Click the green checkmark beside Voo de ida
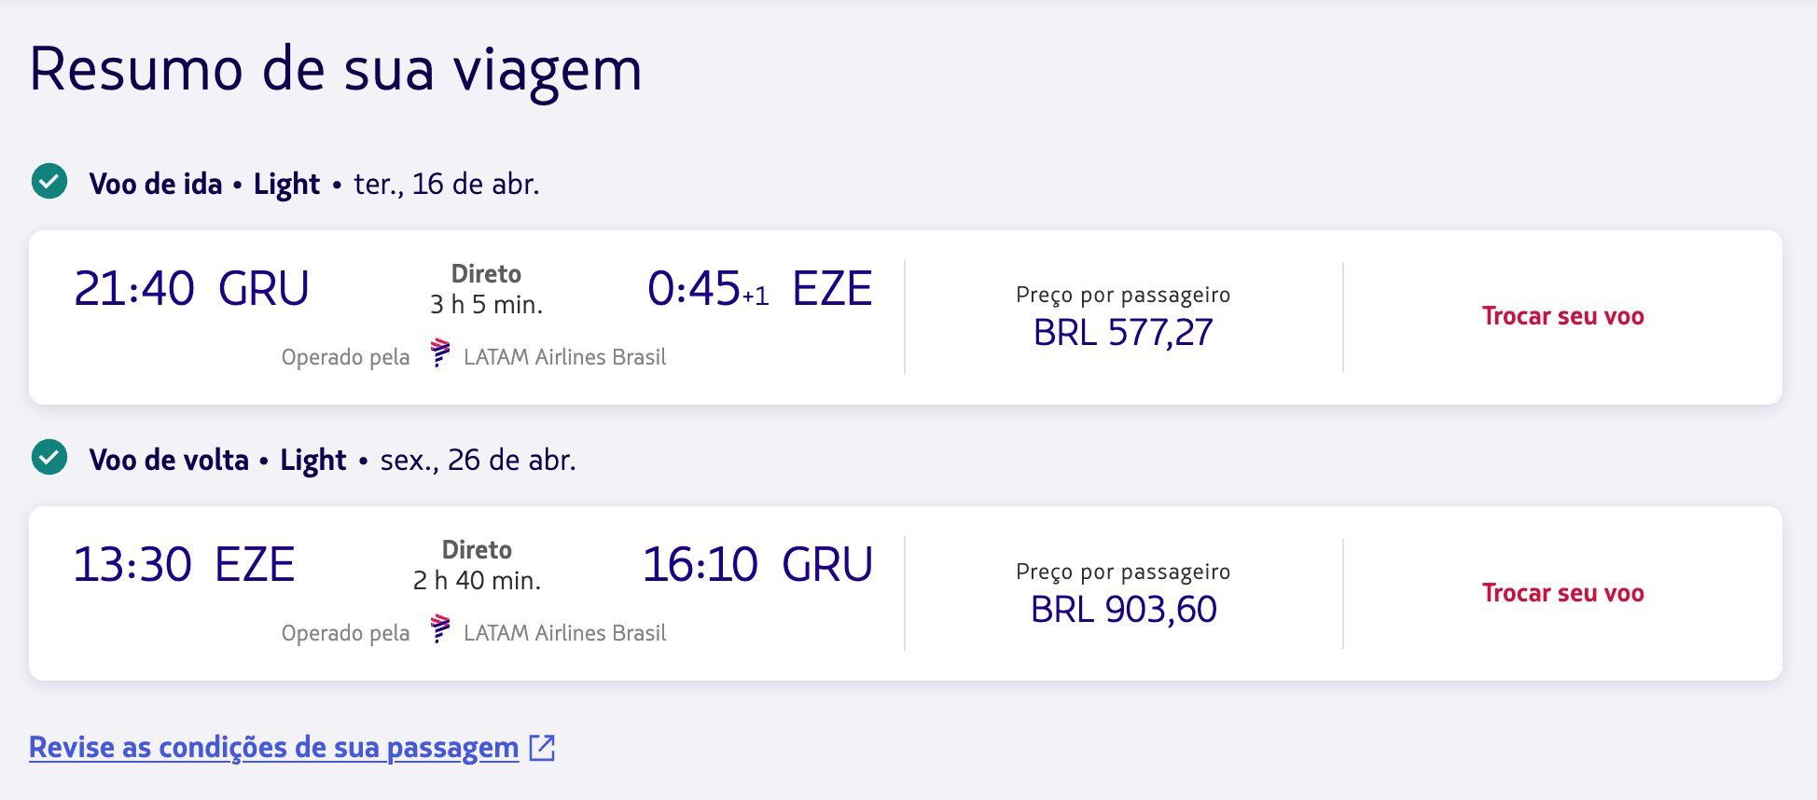 (49, 181)
